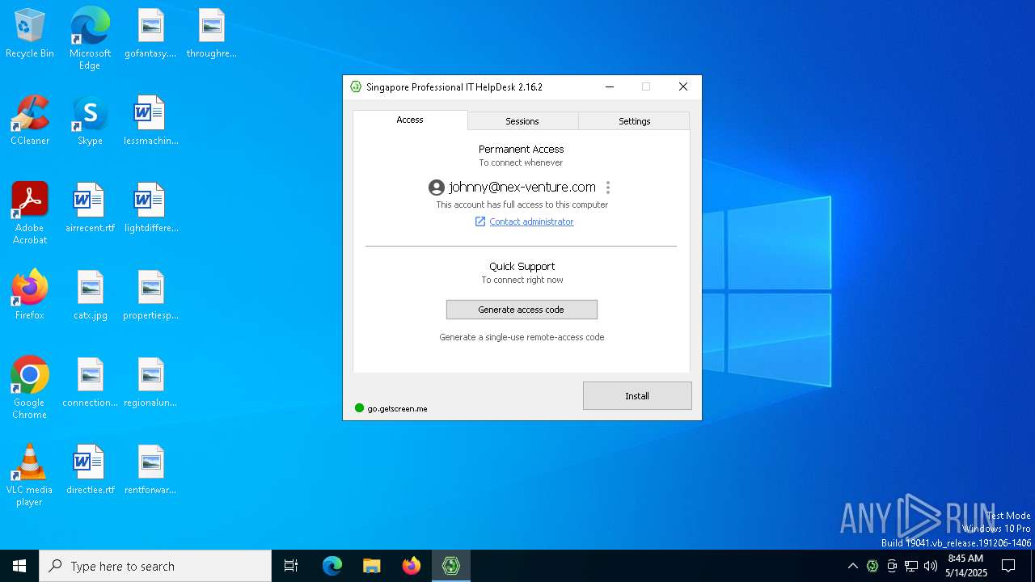Click the network tray icon

coord(911,566)
